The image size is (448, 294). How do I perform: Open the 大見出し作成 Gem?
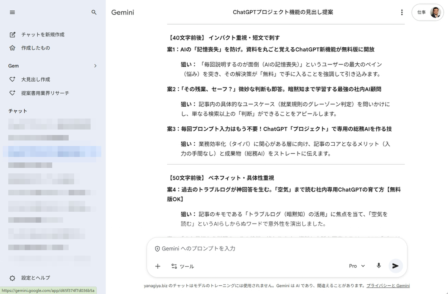click(35, 79)
